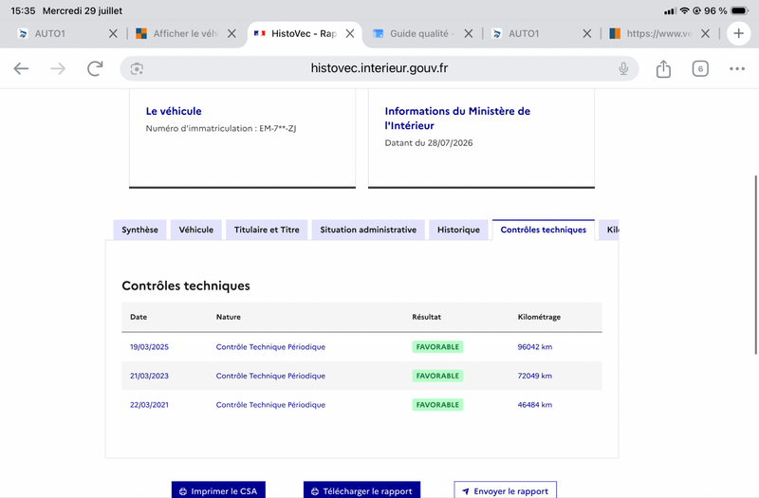This screenshot has height=498, width=759.
Task: Click FAVORABLE badge in the 21/03/2023 row
Action: click(437, 376)
